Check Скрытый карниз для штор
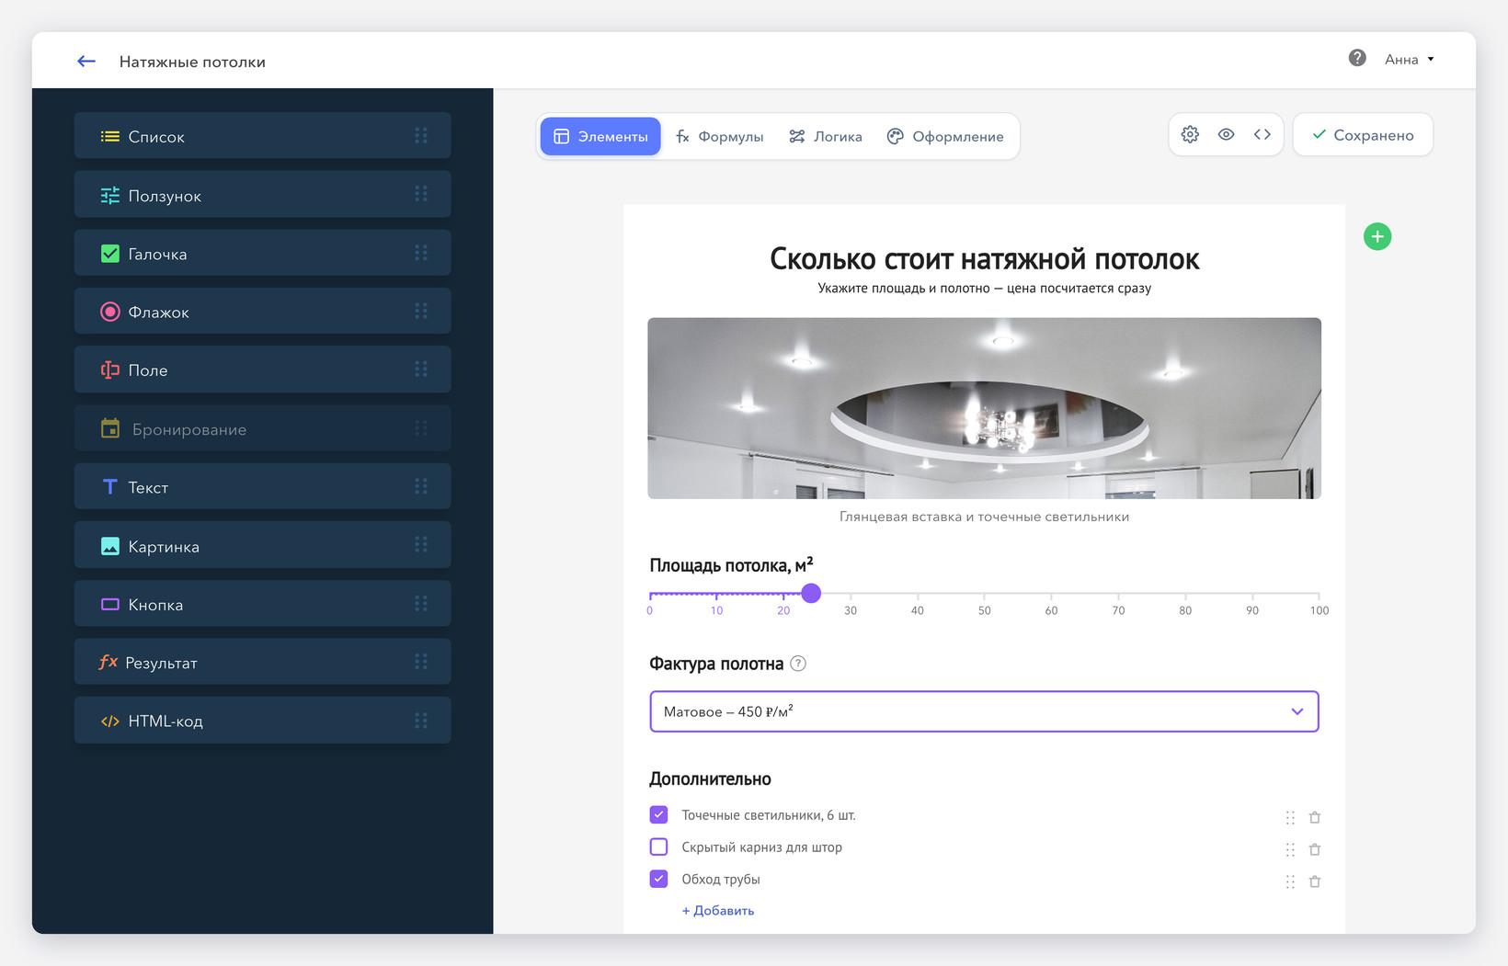This screenshot has width=1508, height=966. click(x=658, y=847)
